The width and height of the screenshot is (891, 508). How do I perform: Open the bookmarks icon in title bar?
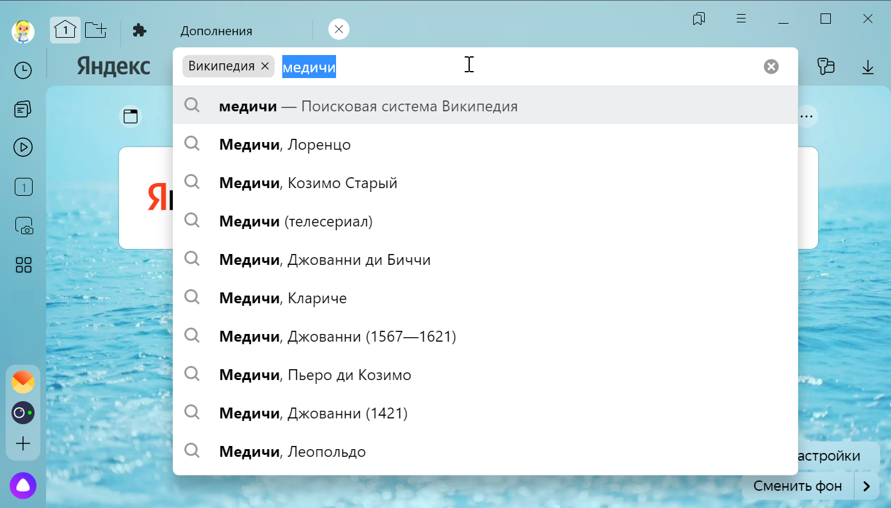[x=699, y=19]
